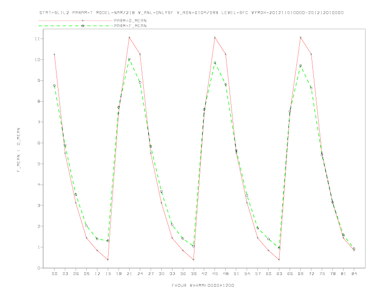The width and height of the screenshot is (386, 298).
Task: Click x-axis tick label 57
Action: tap(258, 274)
